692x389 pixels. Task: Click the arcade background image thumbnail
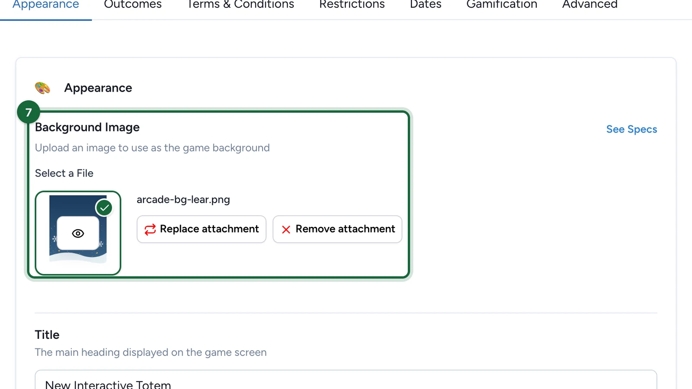tap(78, 233)
